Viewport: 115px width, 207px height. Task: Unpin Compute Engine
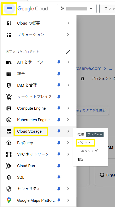[59, 108]
